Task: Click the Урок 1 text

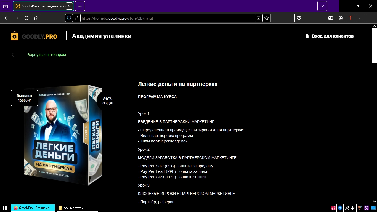Action: 144,113
